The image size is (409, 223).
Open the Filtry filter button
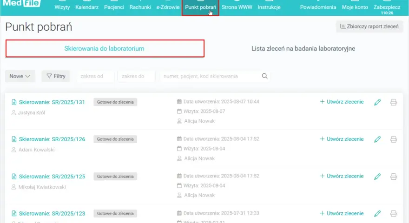pos(56,76)
